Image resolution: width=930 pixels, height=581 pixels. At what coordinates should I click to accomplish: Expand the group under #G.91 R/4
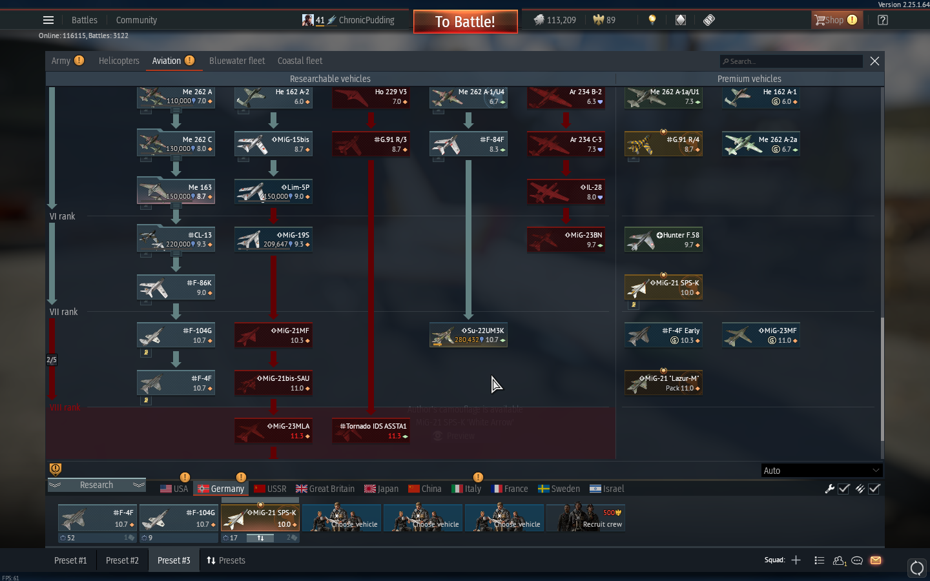[634, 159]
